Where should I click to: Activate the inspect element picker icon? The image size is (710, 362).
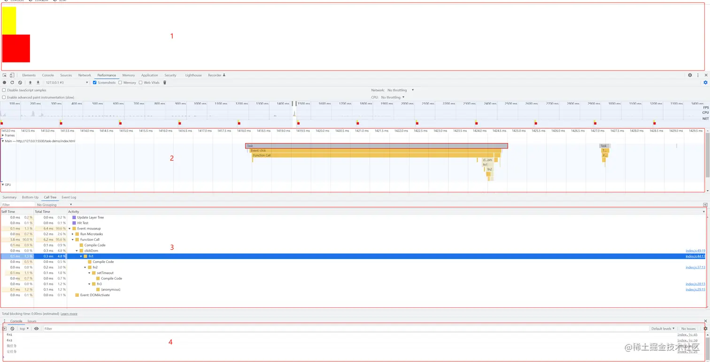tap(5, 75)
